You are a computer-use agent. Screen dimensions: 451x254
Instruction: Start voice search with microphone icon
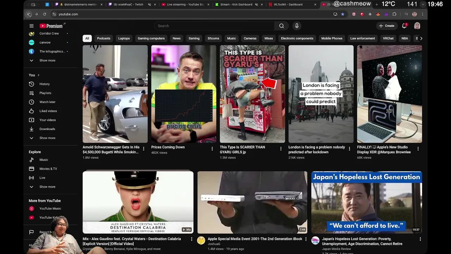point(297,26)
